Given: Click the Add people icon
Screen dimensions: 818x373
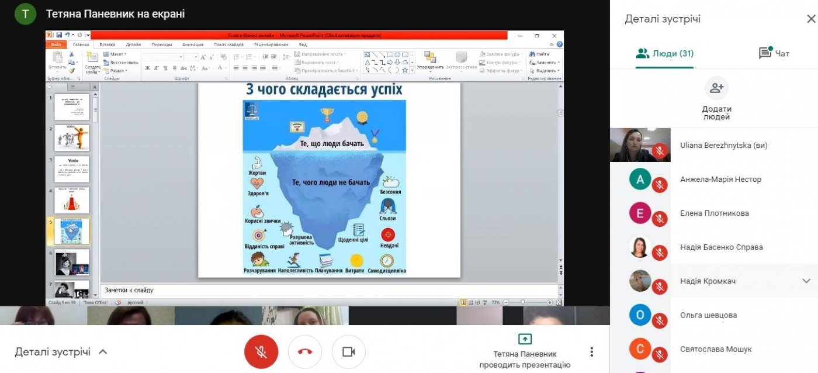Looking at the screenshot, I should click(x=716, y=89).
